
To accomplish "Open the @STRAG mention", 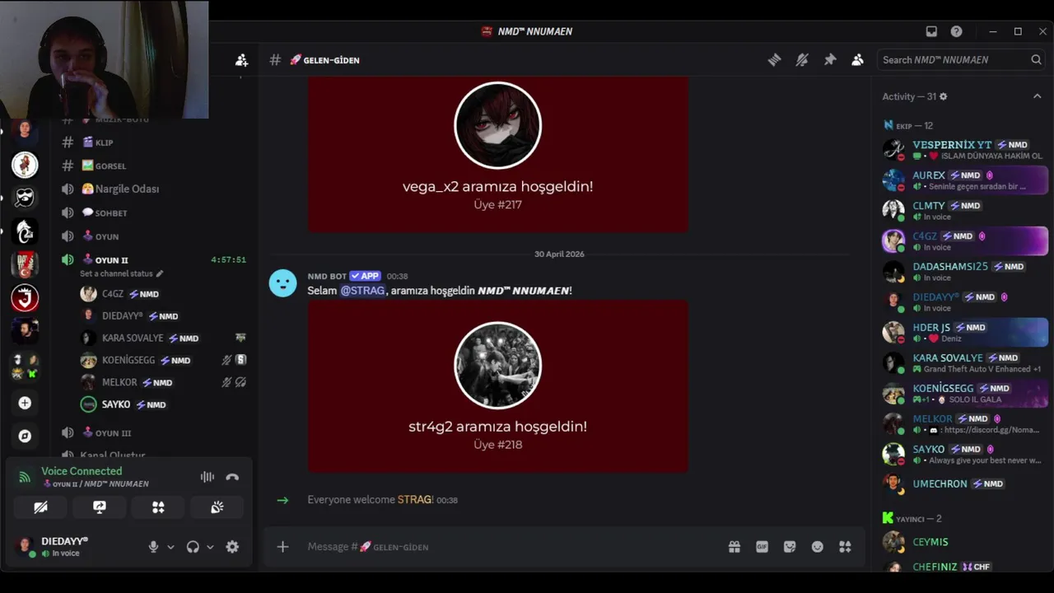I will [x=362, y=291].
